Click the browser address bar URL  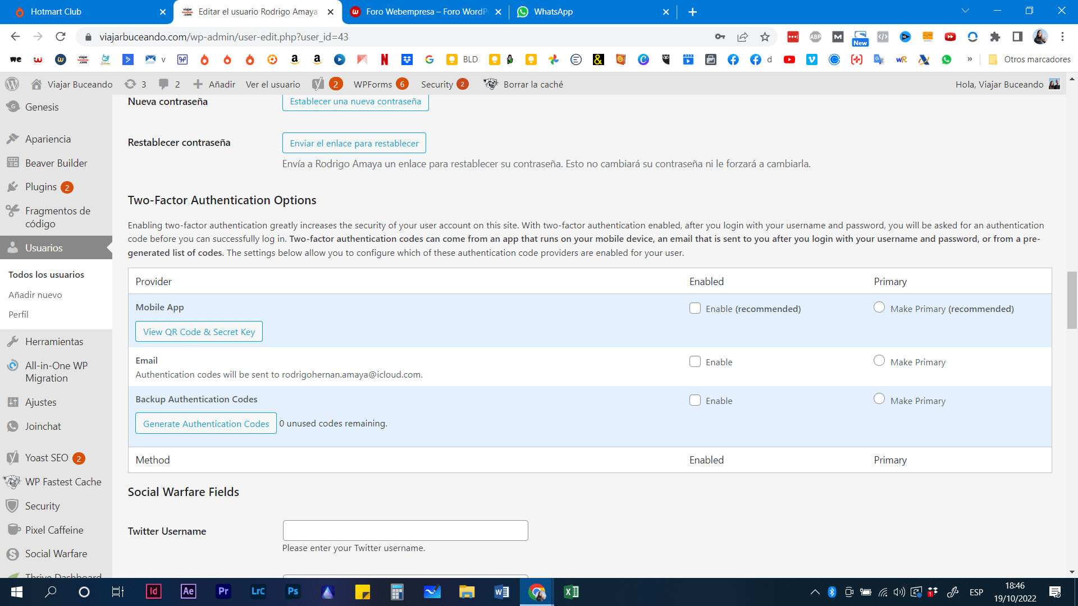click(x=224, y=37)
